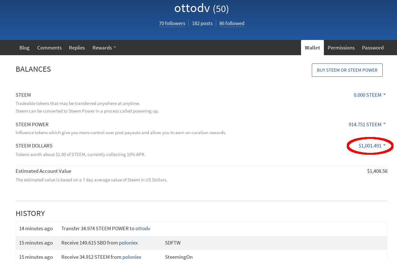Open poloniex link in STEEM receipt row
Image resolution: width=397 pixels, height=261 pixels.
(132, 257)
